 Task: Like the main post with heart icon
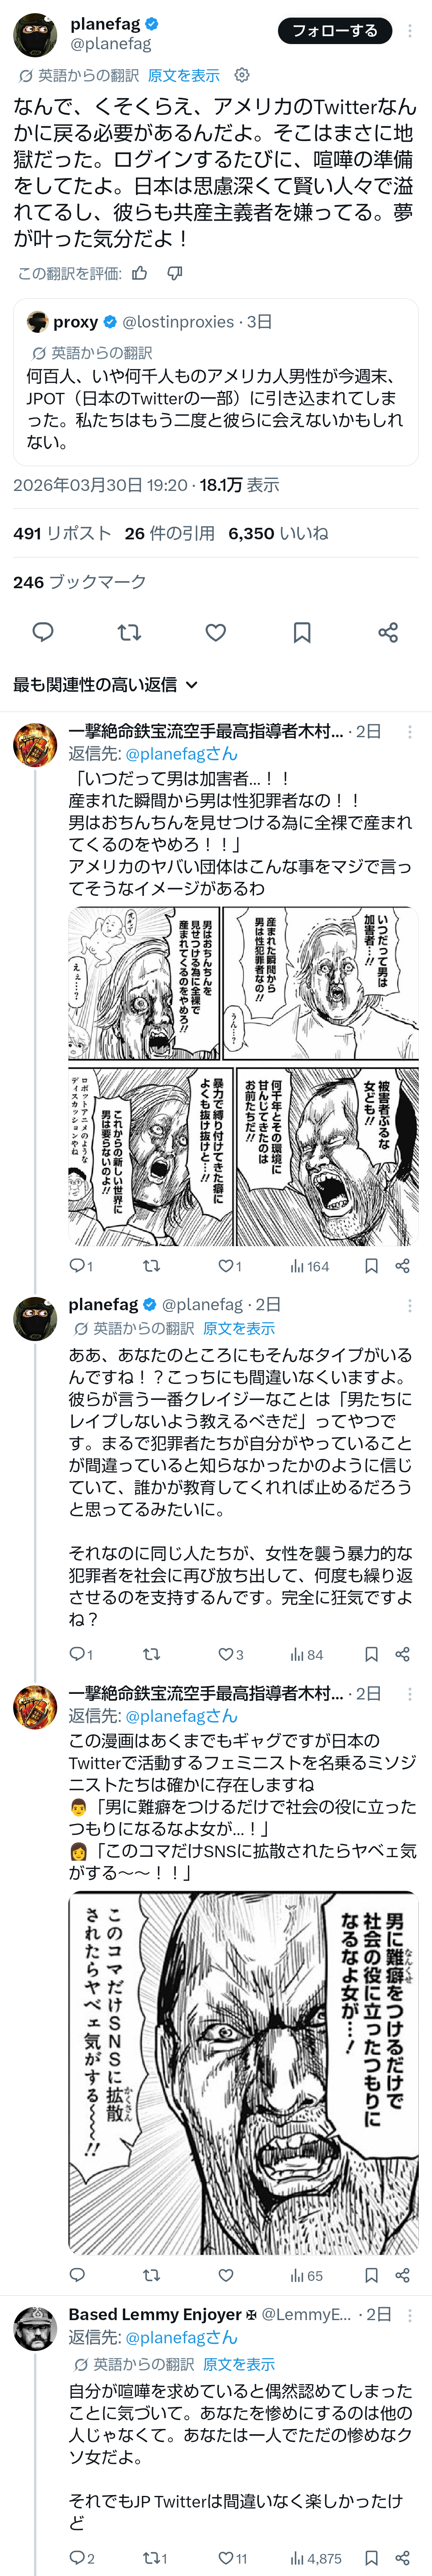tap(216, 632)
